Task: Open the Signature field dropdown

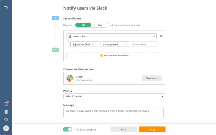Action: point(85,44)
